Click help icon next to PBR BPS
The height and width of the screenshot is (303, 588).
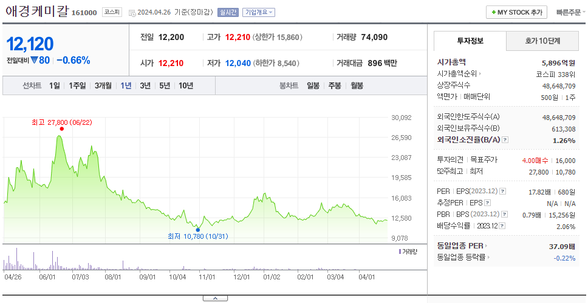click(505, 215)
